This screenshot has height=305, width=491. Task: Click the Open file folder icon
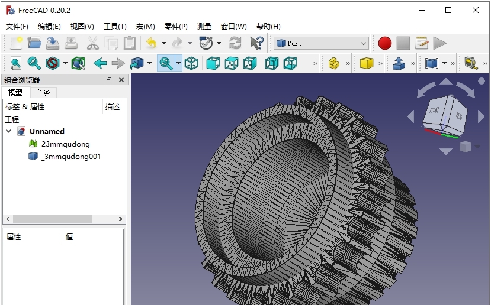(x=34, y=43)
